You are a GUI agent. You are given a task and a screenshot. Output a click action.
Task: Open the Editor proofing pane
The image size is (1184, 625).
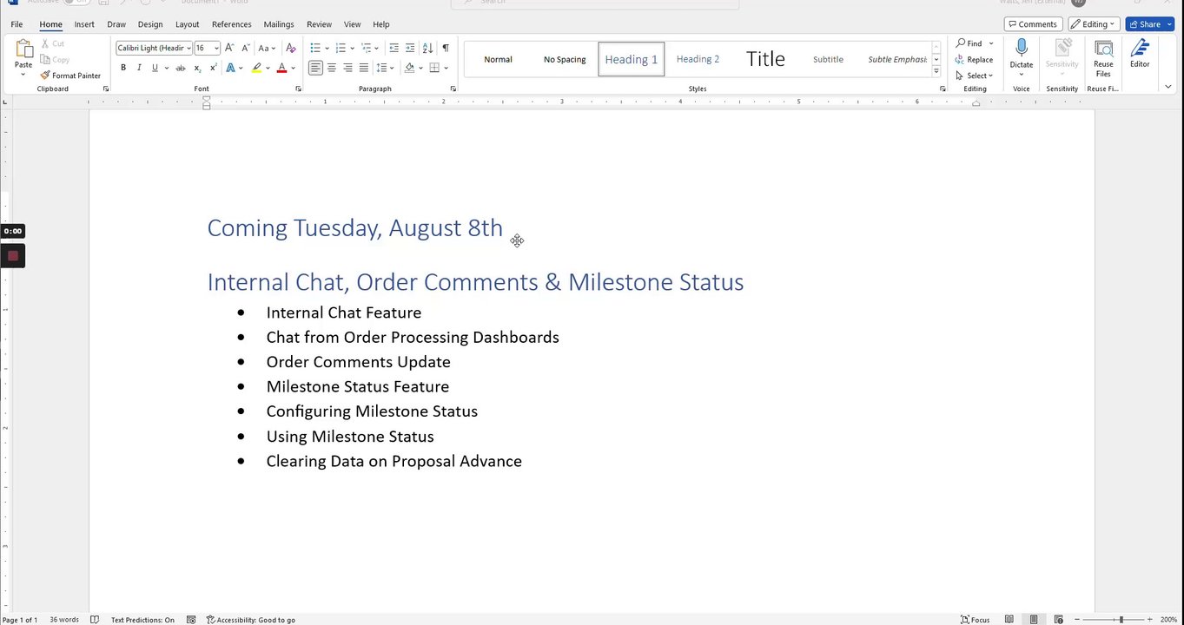coord(1140,54)
